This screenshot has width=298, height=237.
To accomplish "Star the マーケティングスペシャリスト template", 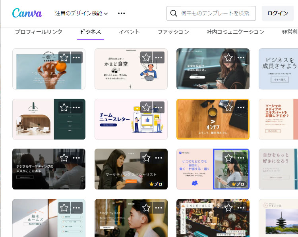I will click(146, 158).
